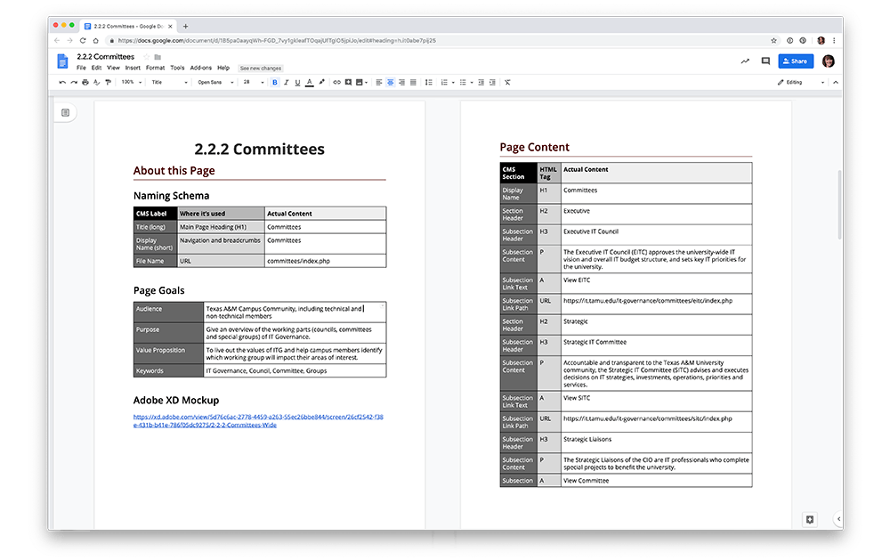Open the paragraph style dropdown showing Title
Screen dimensions: 890x560
[x=169, y=82]
